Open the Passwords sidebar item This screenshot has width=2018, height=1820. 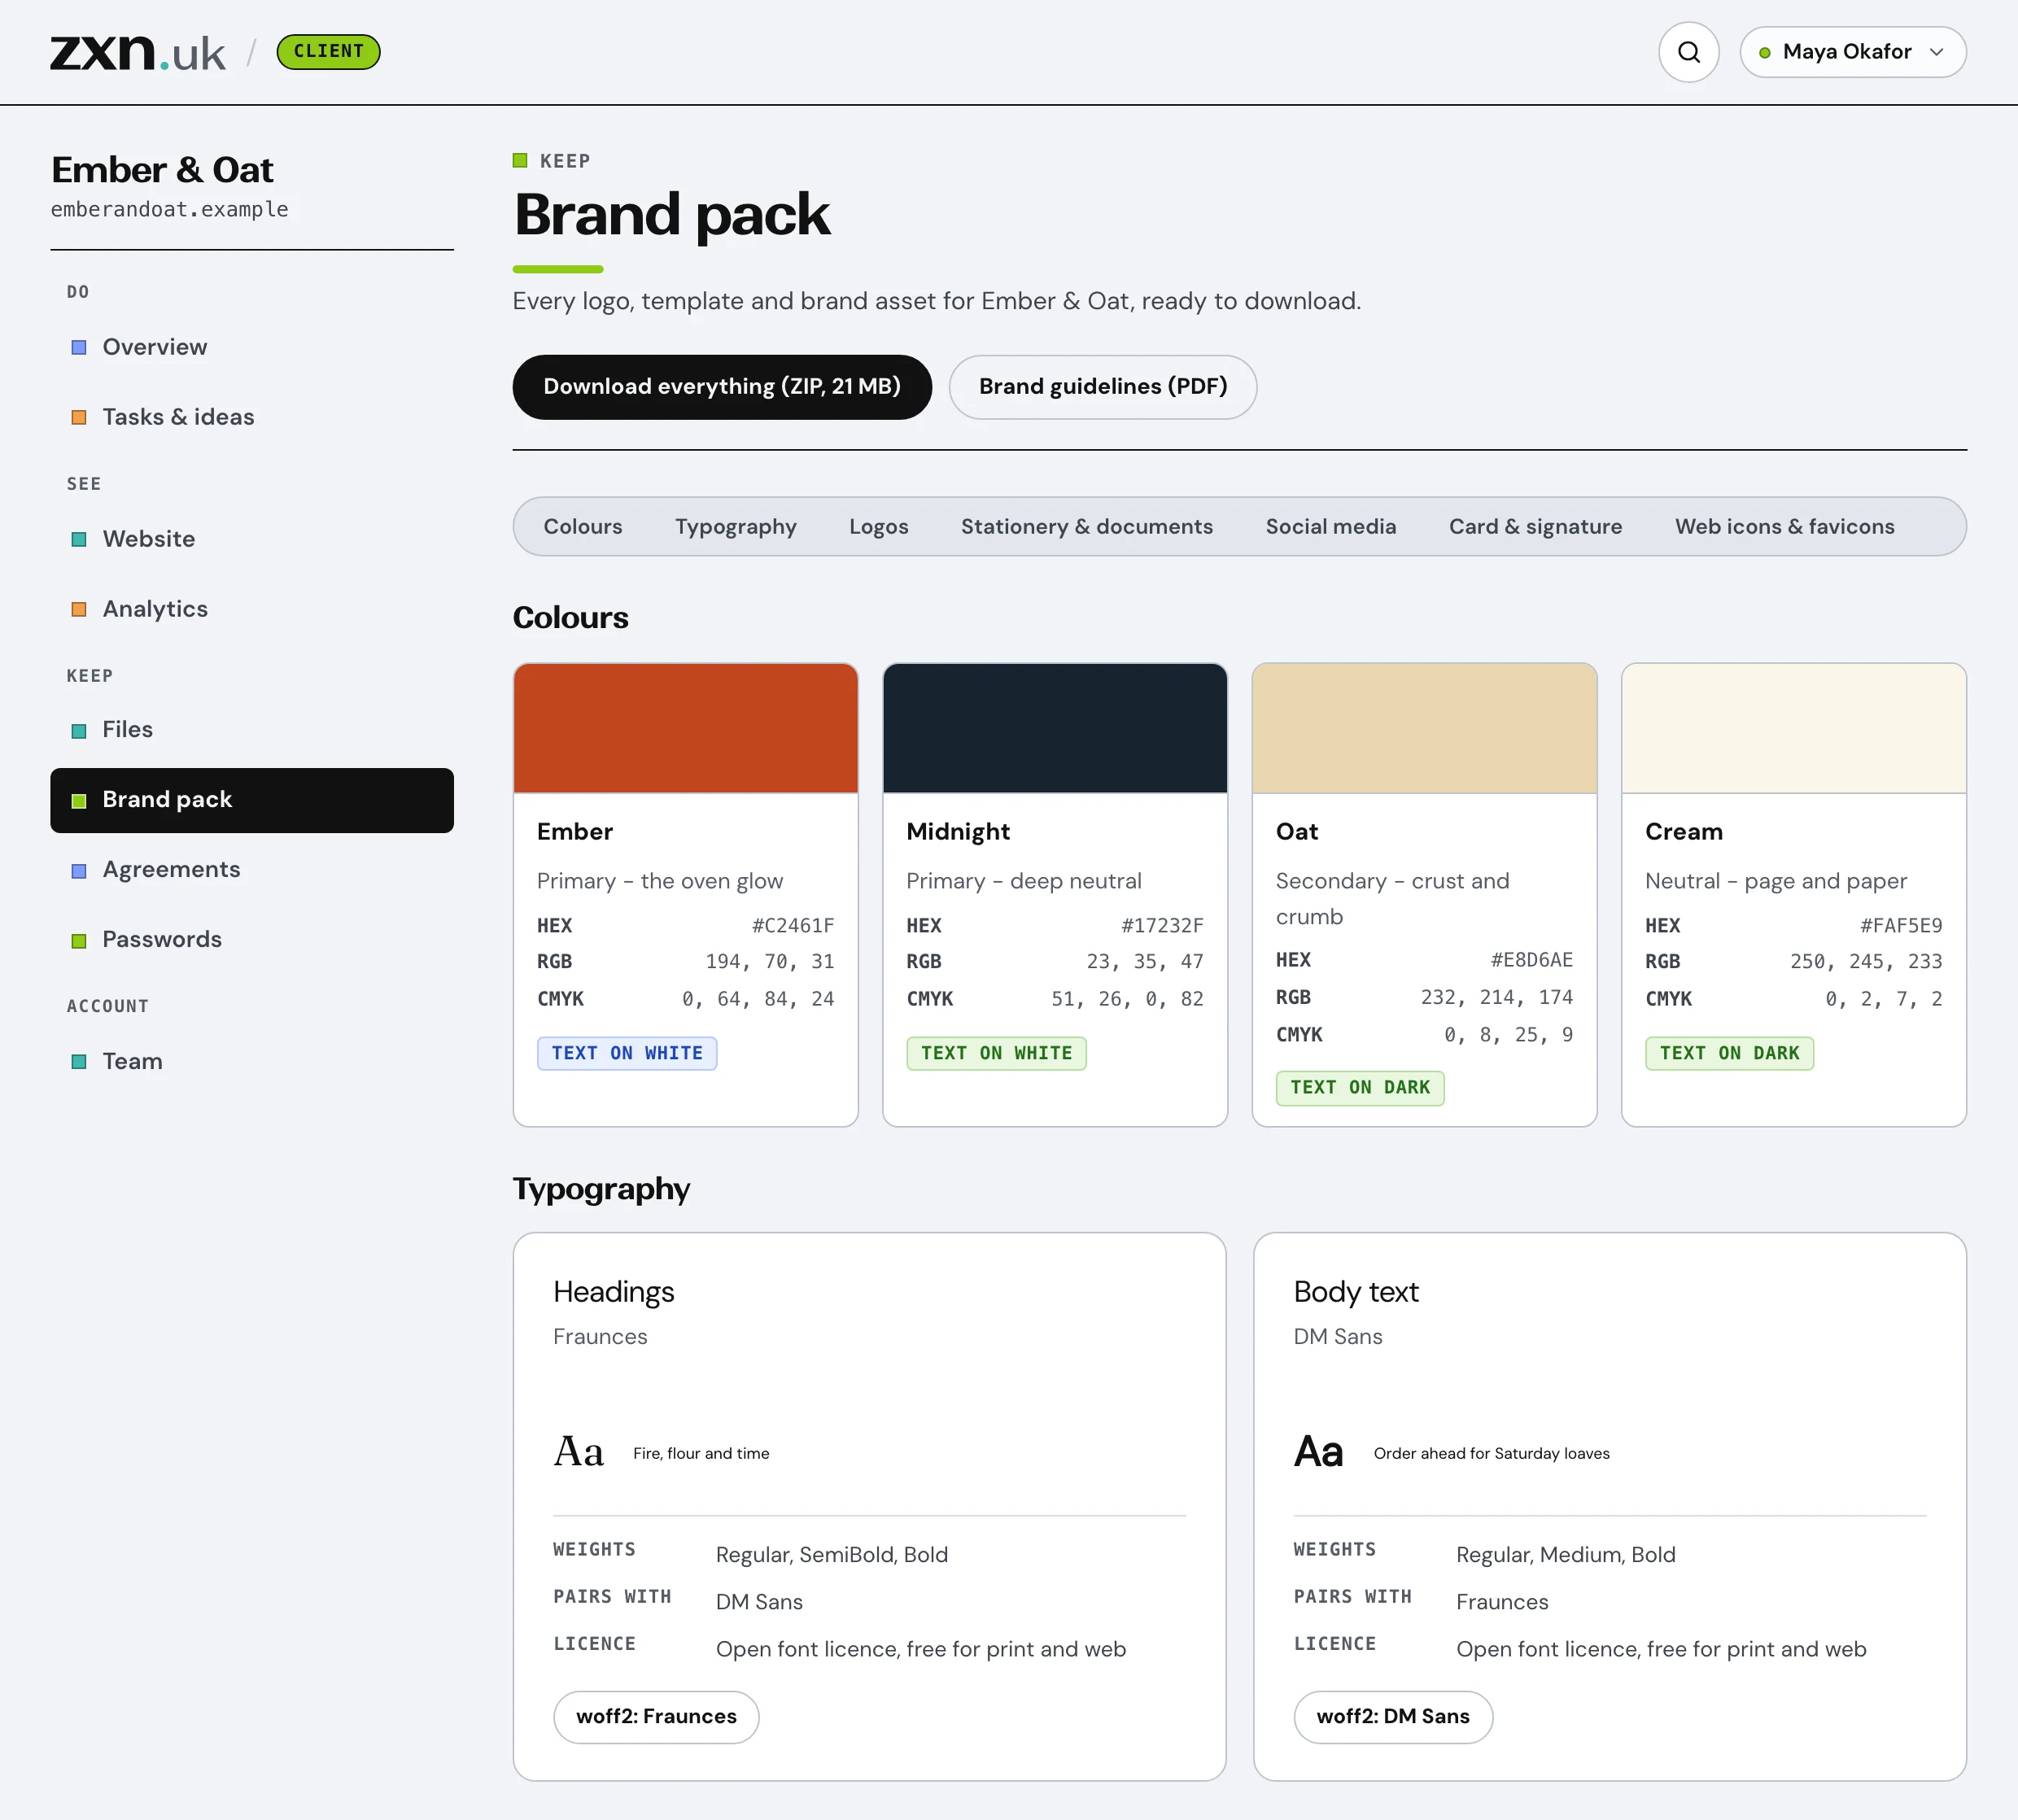(x=252, y=940)
